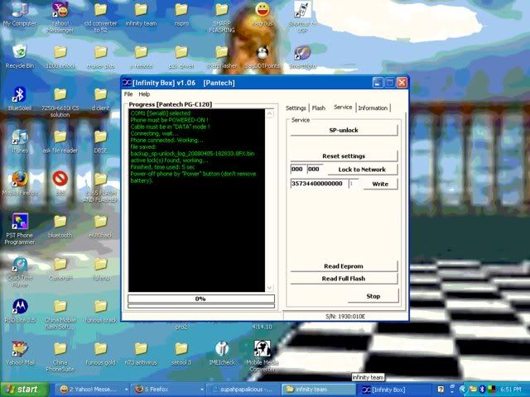Click Write button next to IMEI field
Viewport: 530px width, 397px height.
click(x=380, y=184)
